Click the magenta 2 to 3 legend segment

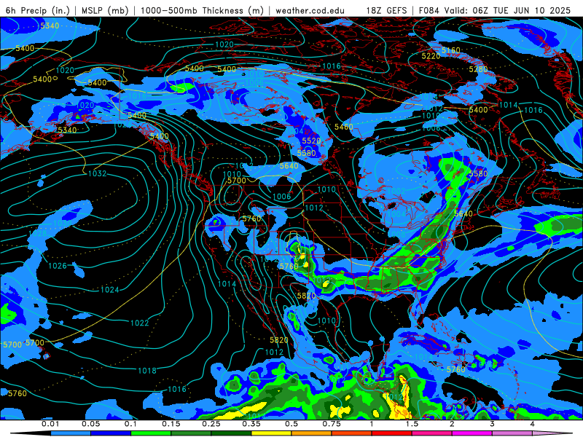[x=472, y=433]
